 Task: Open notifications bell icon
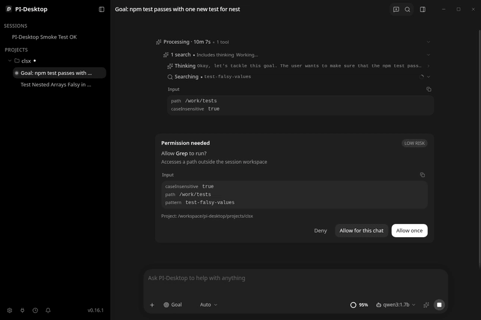48,310
